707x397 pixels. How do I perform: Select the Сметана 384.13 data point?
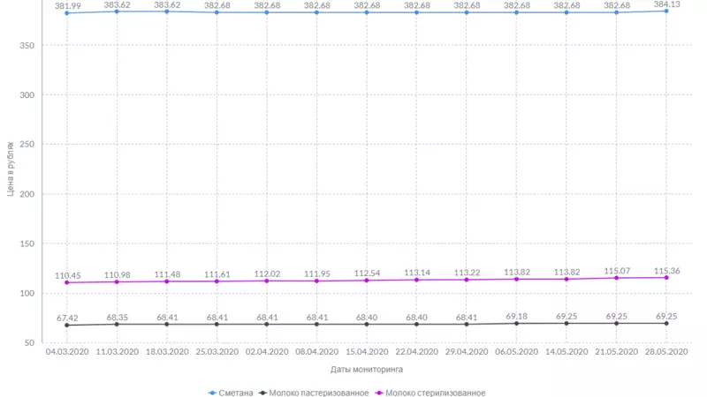[667, 11]
